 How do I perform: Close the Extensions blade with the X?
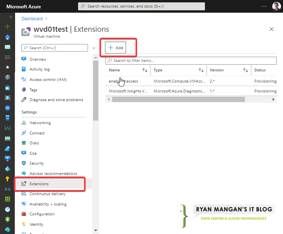[271, 29]
